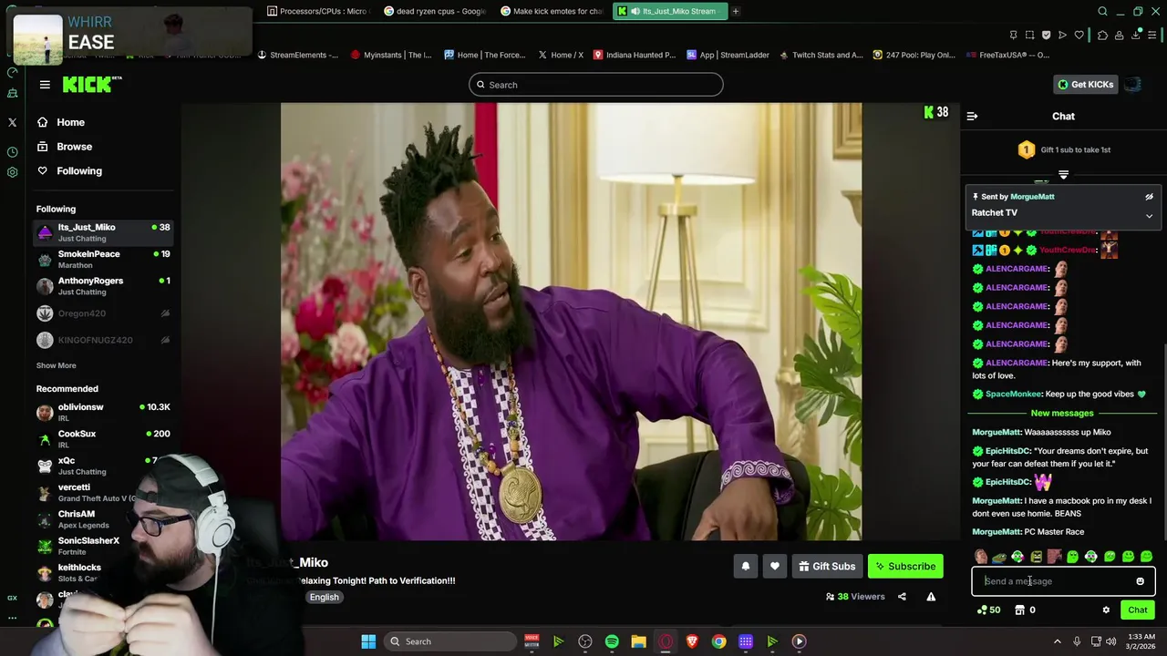Open offline channel Oregon420
This screenshot has width=1167, height=656.
tap(103, 313)
